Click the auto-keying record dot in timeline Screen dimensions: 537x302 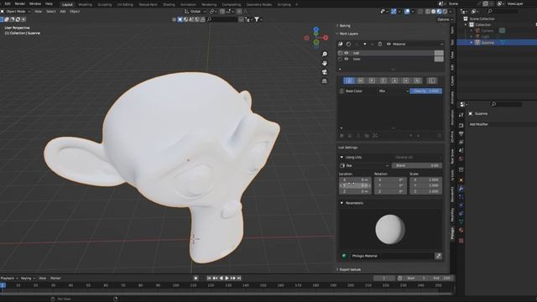(x=196, y=279)
